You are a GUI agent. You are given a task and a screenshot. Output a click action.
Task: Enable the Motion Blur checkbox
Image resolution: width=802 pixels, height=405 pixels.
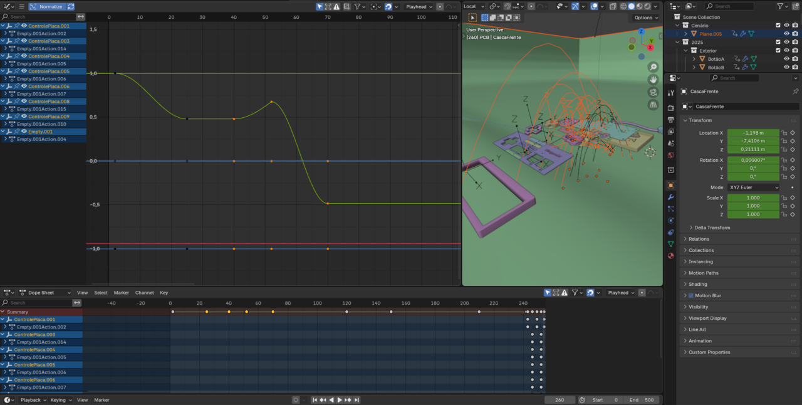click(691, 296)
